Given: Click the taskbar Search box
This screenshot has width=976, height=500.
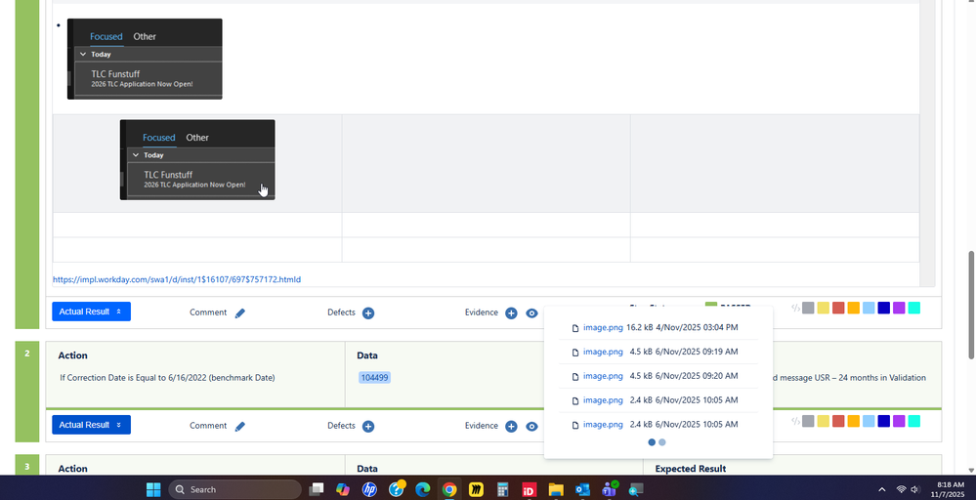Looking at the screenshot, I should click(x=234, y=489).
